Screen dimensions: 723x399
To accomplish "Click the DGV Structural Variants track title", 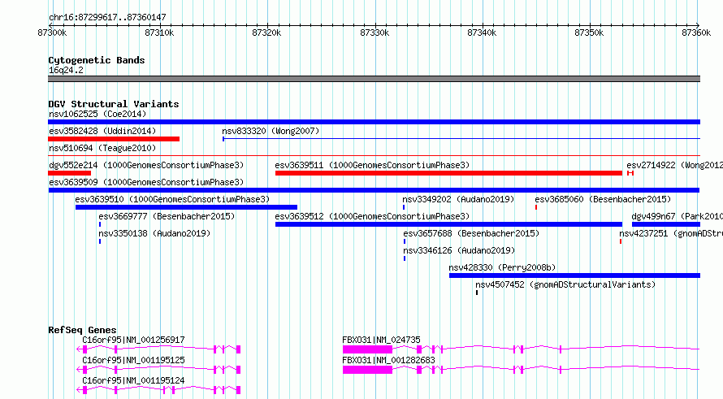I will click(114, 104).
